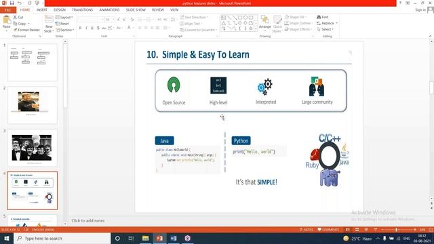Select the Oval shape in gallery
Viewport: 434px width, 244px height.
pos(245,18)
